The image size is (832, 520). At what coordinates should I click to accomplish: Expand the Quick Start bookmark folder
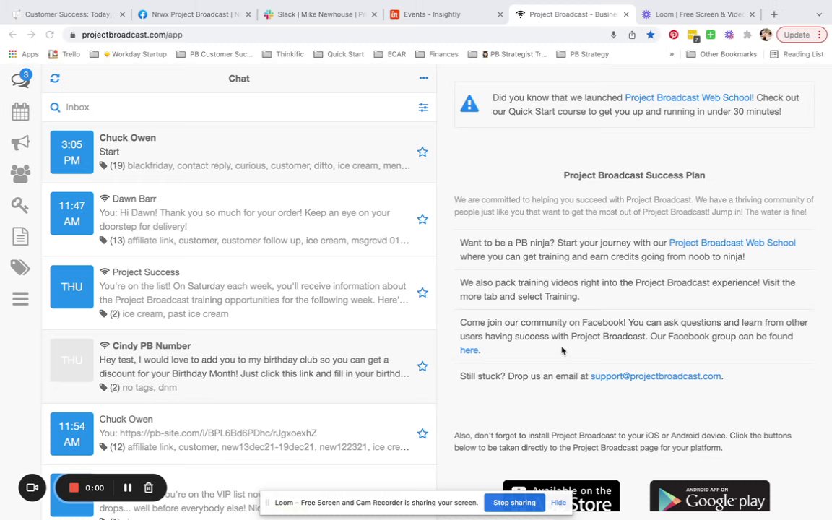pyautogui.click(x=339, y=54)
